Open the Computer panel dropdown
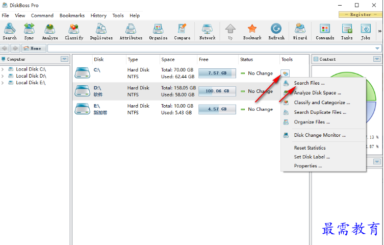Image resolution: width=384 pixels, height=245 pixels. pos(64,59)
